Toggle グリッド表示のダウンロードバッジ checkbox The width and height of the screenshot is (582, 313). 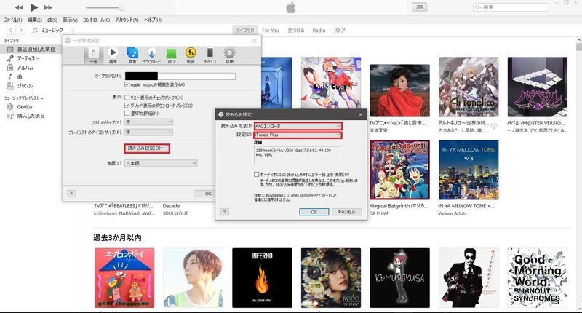(127, 106)
